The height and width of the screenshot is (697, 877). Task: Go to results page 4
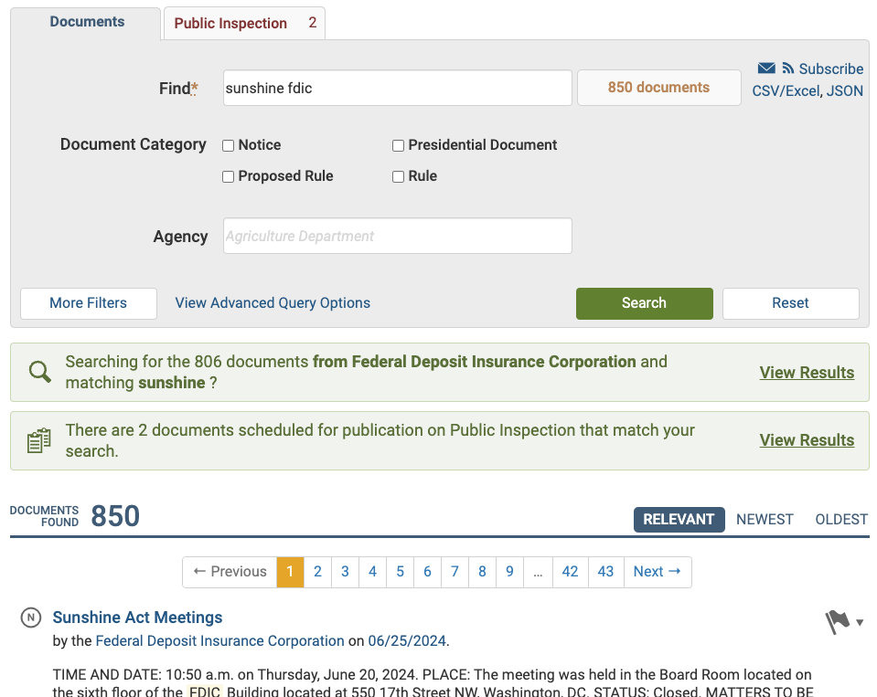click(x=372, y=572)
